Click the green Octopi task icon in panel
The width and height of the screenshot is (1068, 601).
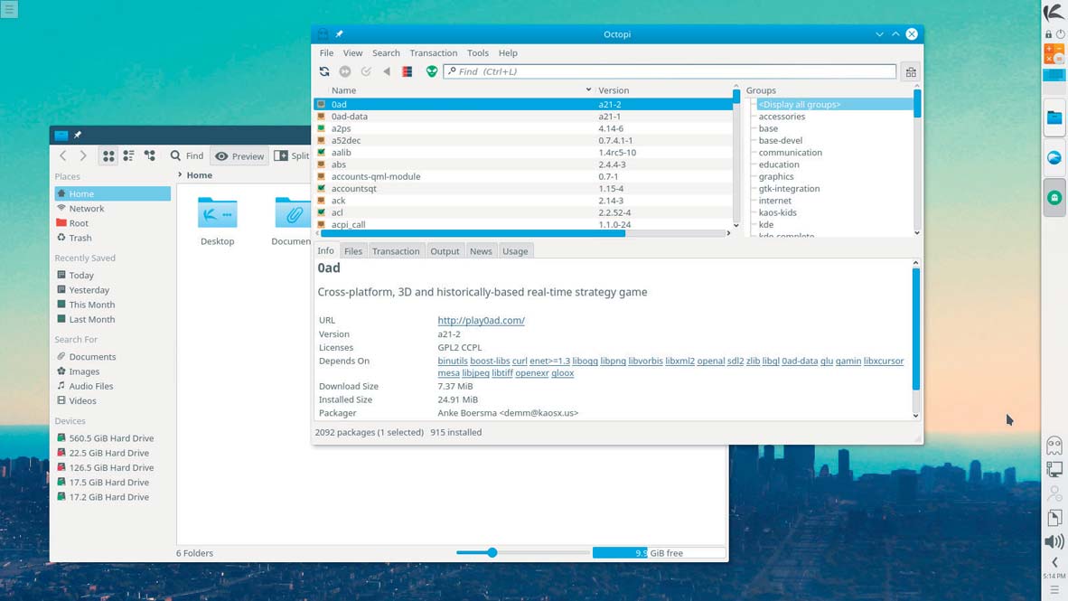click(x=1054, y=198)
